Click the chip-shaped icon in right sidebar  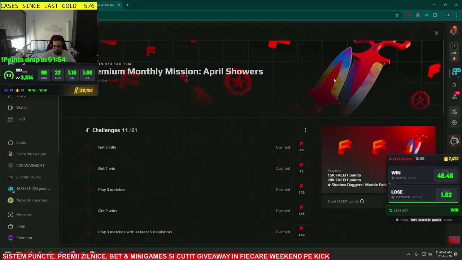[454, 141]
